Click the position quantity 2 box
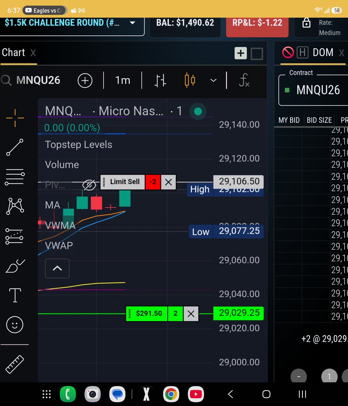This screenshot has width=348, height=406. 176,314
